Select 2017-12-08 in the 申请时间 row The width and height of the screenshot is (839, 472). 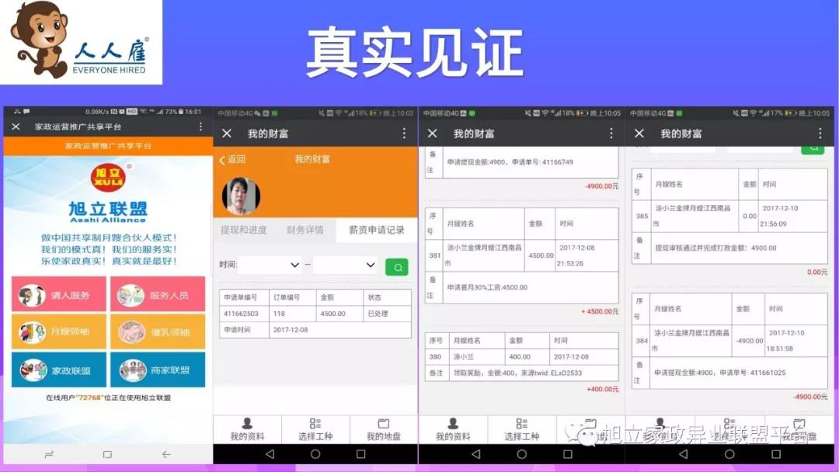point(291,330)
